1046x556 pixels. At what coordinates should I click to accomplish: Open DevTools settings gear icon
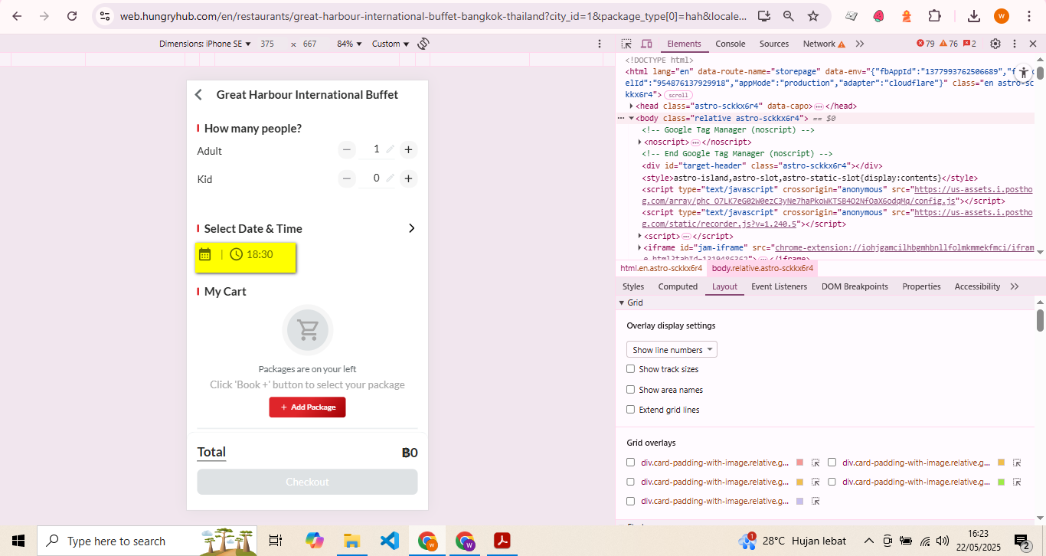(995, 44)
